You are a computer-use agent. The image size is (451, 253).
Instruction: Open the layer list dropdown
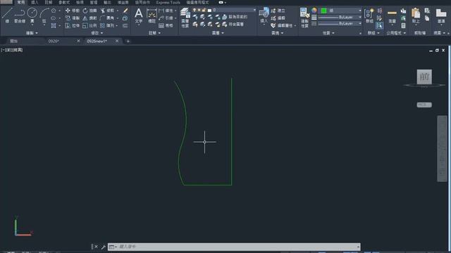[254, 10]
